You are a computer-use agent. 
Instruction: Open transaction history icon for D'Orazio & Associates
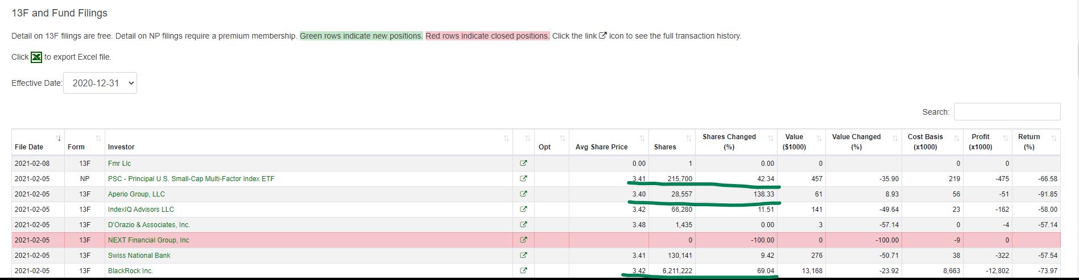(523, 225)
